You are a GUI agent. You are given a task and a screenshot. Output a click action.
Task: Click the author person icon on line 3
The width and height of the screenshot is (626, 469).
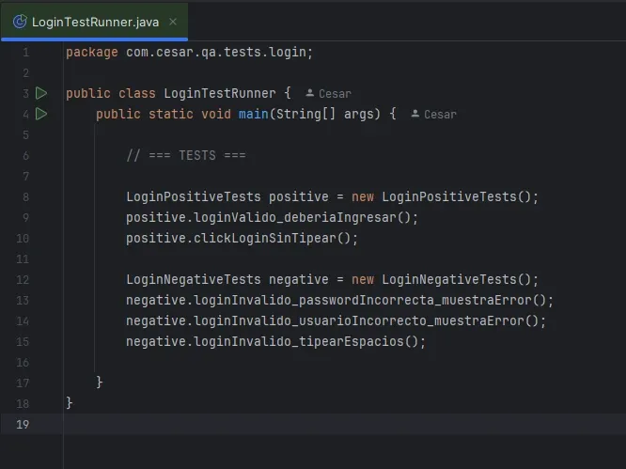[309, 93]
